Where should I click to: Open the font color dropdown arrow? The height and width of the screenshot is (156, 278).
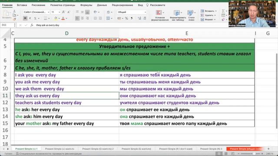tap(66, 18)
